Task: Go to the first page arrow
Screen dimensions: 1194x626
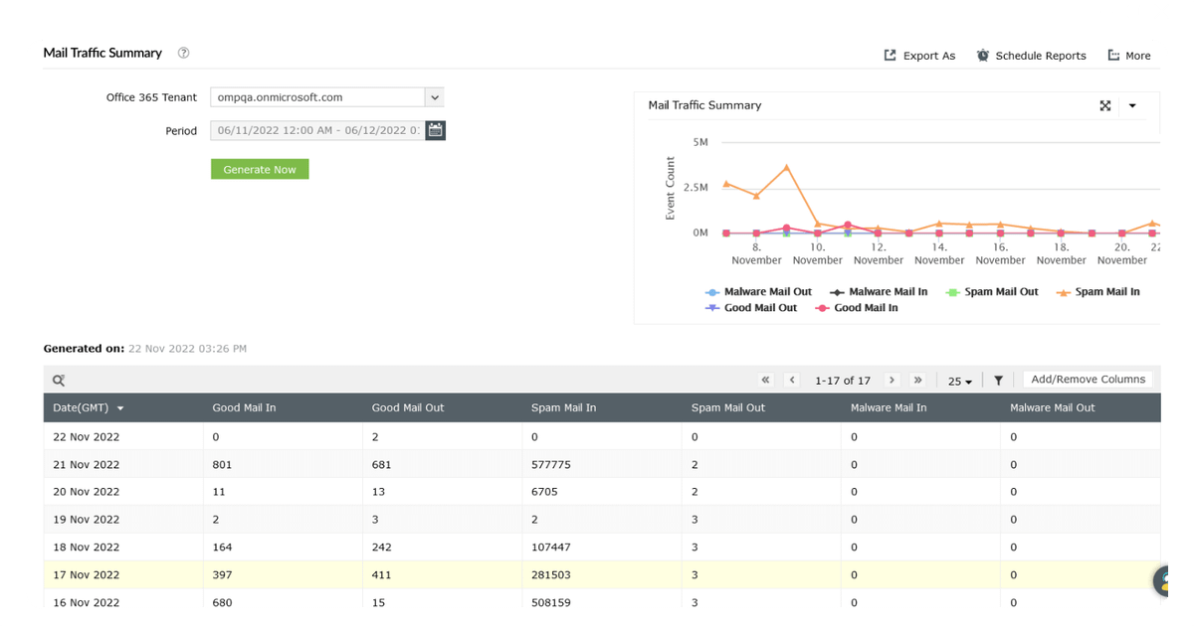Action: [x=765, y=380]
